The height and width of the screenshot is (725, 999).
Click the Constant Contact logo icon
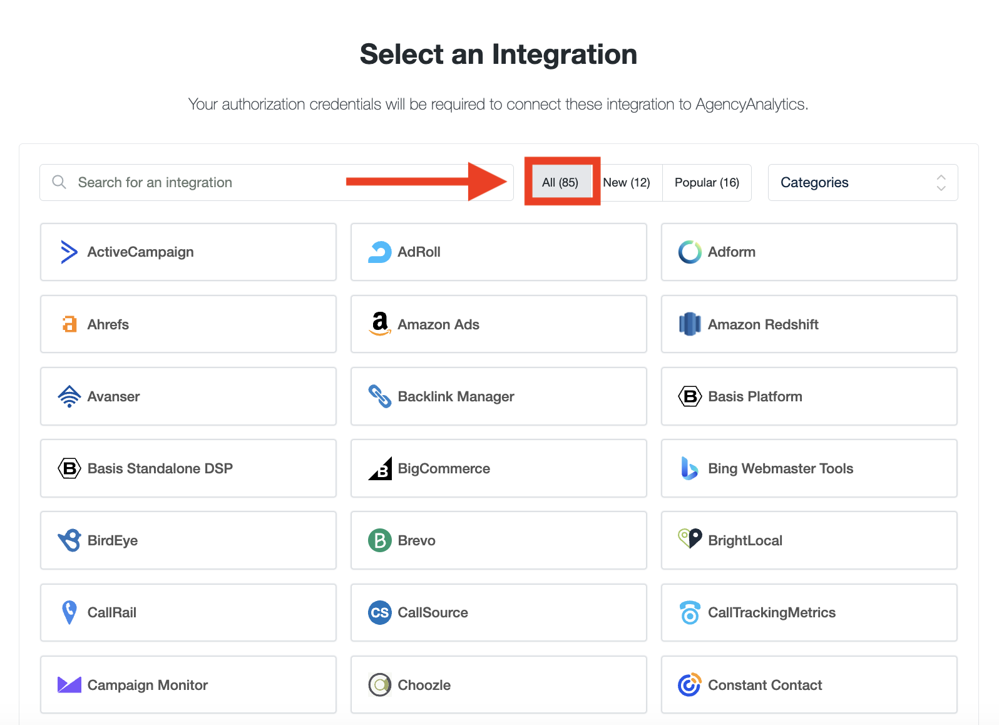[x=690, y=684]
